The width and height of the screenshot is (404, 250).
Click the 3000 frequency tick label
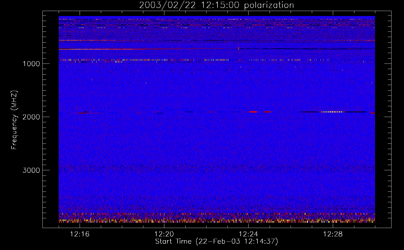tap(31, 170)
